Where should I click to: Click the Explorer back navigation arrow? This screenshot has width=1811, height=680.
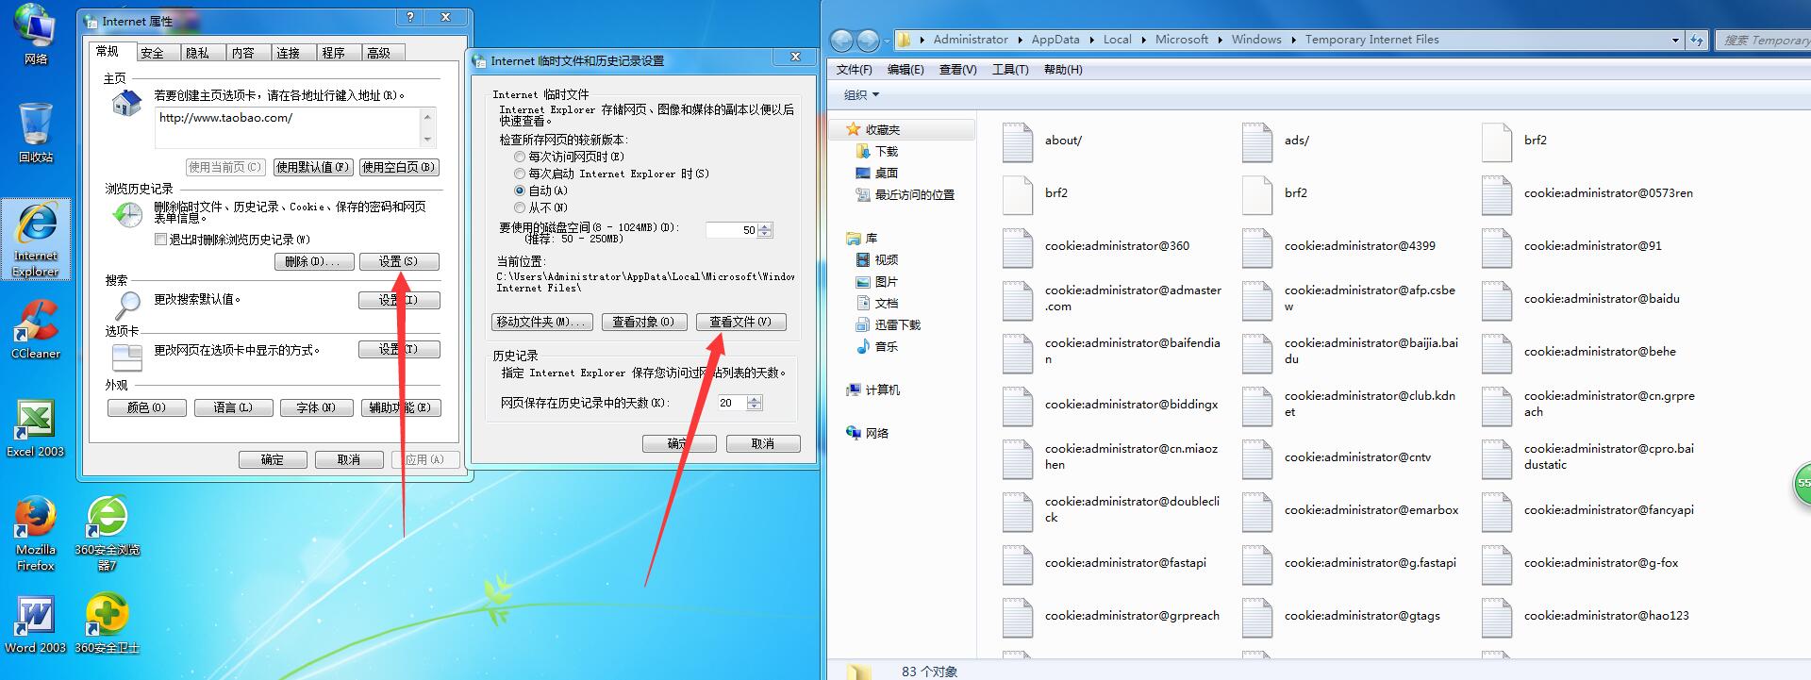[841, 40]
